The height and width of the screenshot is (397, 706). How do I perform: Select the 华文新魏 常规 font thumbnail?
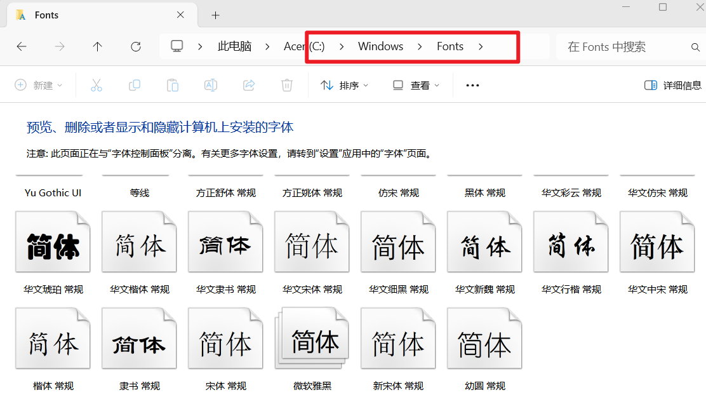(x=485, y=242)
